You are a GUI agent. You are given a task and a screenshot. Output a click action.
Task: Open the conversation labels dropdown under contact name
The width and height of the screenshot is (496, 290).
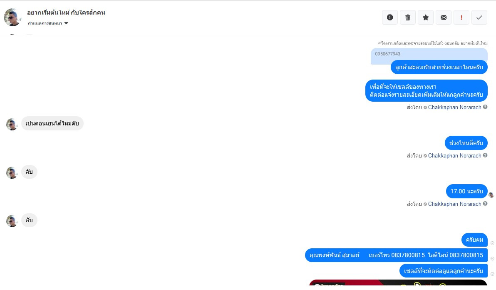click(48, 23)
